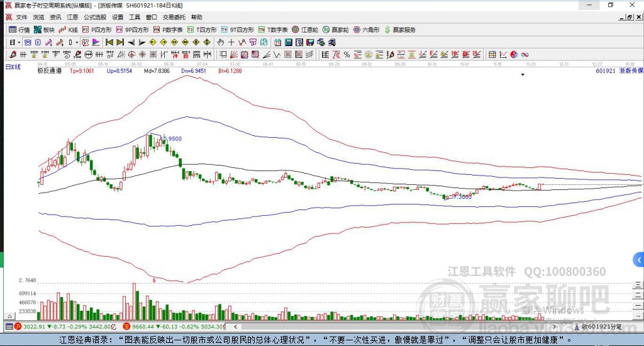Open the 赢家轮 wheel tool
This screenshot has width=644, height=346.
336,30
